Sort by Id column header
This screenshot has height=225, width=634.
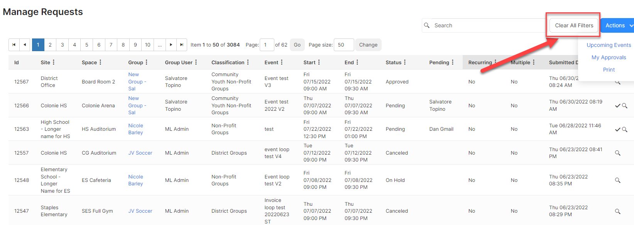click(x=17, y=62)
